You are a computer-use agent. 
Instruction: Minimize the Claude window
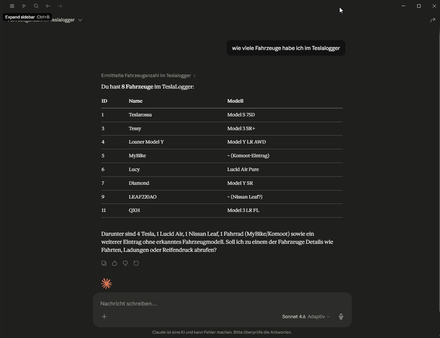[403, 6]
